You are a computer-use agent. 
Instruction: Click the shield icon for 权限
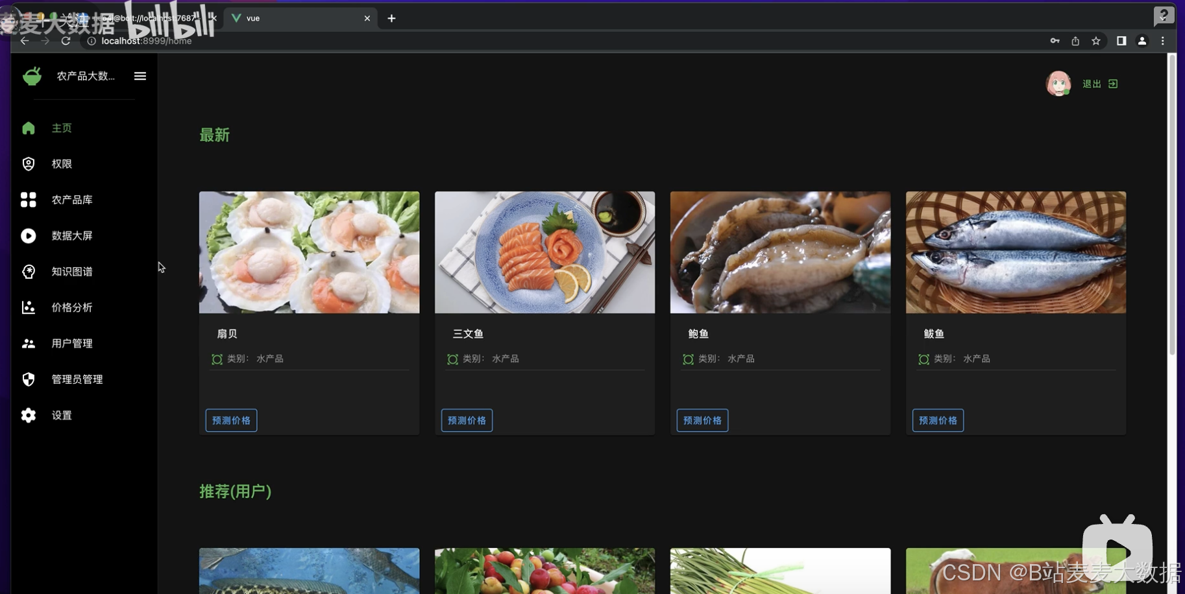click(28, 163)
